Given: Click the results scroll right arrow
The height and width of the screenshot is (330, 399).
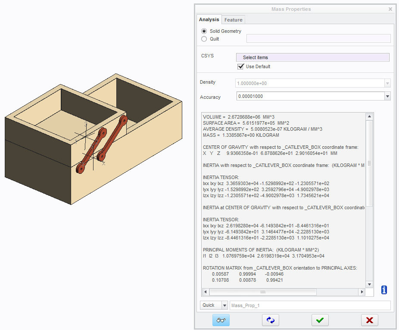Looking at the screenshot, I should (x=362, y=292).
